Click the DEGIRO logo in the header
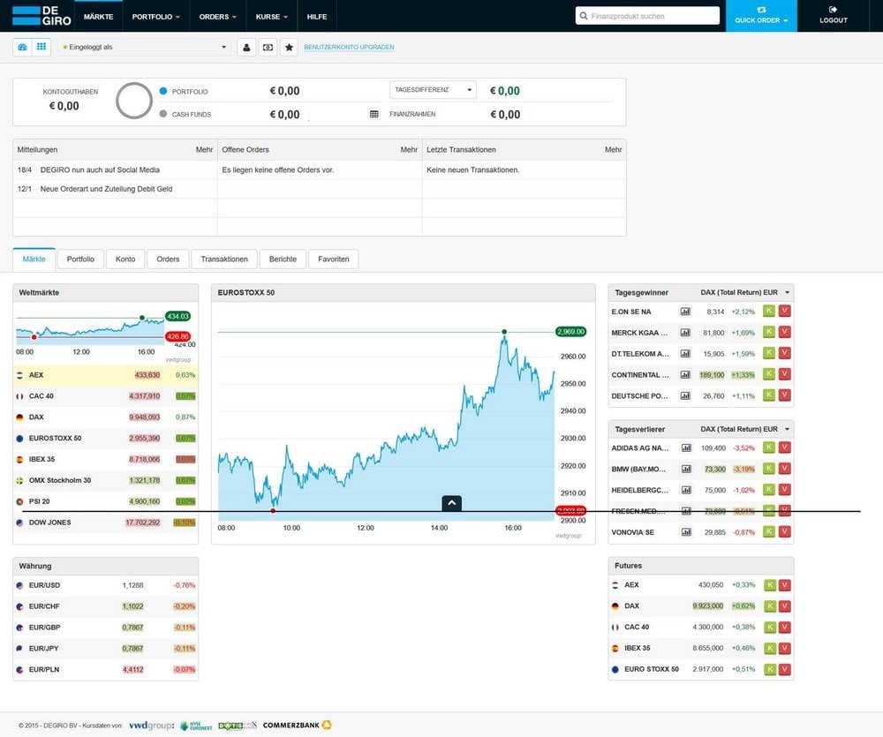The height and width of the screenshot is (737, 883). pyautogui.click(x=42, y=15)
